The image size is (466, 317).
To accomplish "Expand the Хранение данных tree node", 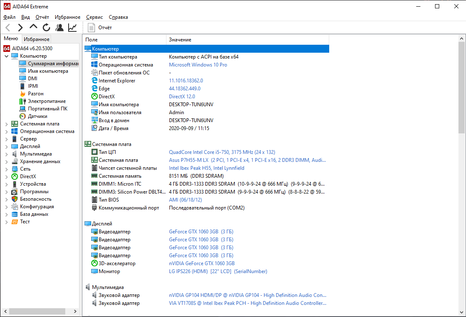I will coord(7,162).
